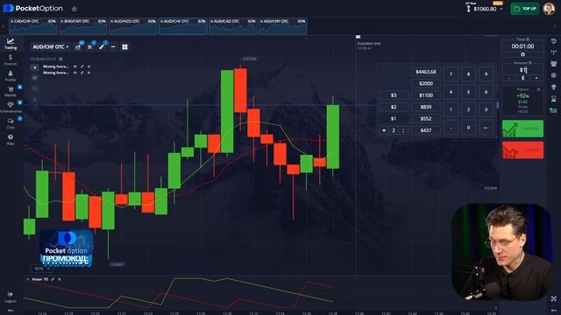
Task: Toggle visibility of second Moving Average
Action: click(x=75, y=73)
